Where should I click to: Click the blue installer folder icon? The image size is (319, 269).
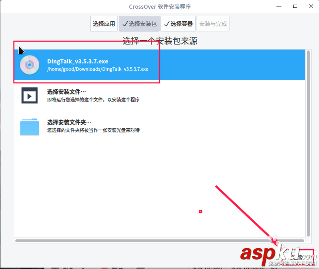[x=30, y=127]
